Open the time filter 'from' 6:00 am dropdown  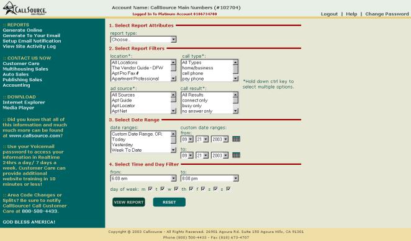pos(143,178)
